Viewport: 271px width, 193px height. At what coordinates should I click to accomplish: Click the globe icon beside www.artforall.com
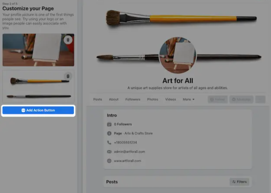click(x=109, y=161)
